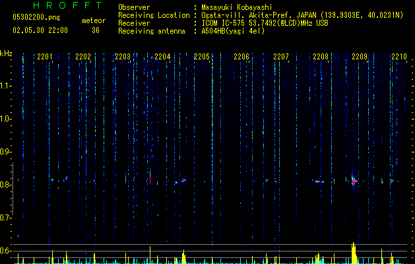The width and height of the screenshot is (415, 264).
Task: Click the 'meteor' count label
Action: [x=94, y=20]
